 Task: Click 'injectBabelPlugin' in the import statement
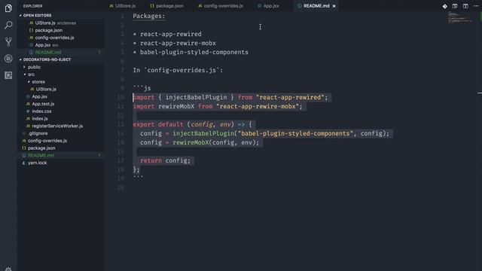tap(196, 97)
